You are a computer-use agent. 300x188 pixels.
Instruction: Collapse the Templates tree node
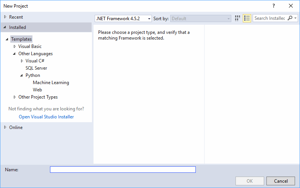point(7,39)
